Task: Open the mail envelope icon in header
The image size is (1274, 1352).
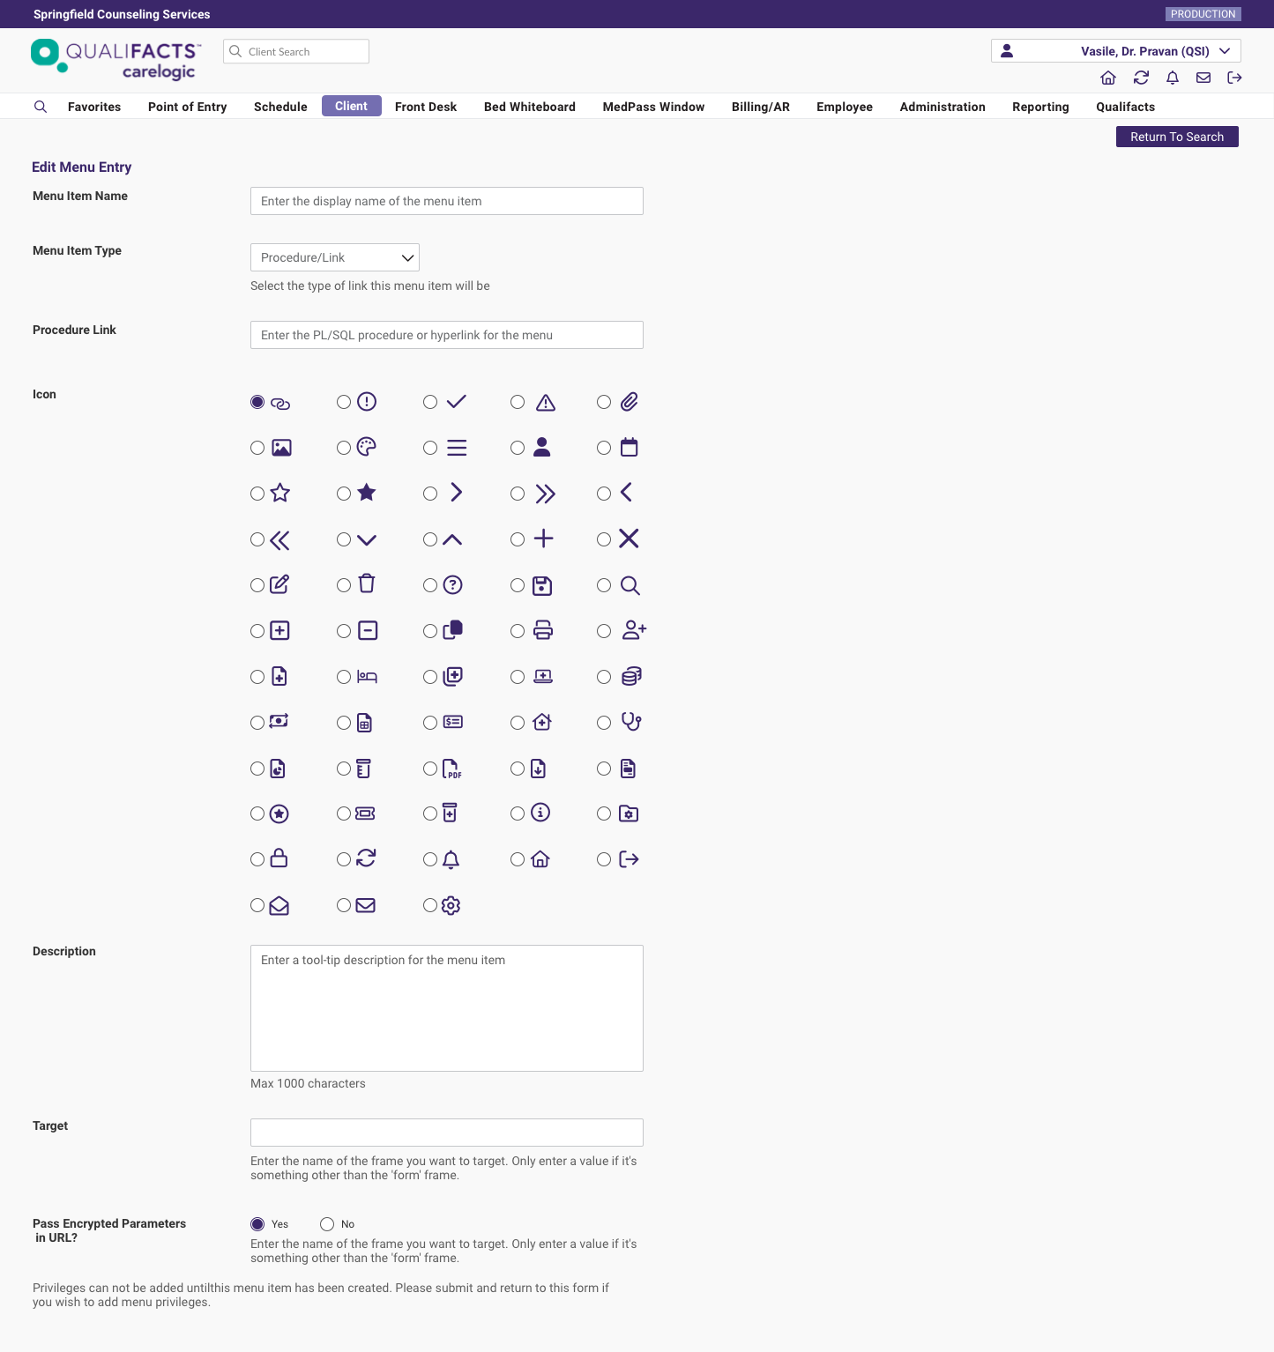Action: 1203,78
